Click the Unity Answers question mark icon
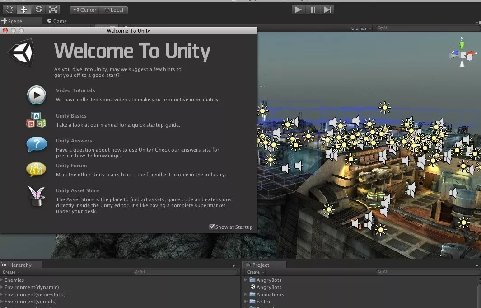The height and width of the screenshot is (308, 481). click(36, 145)
